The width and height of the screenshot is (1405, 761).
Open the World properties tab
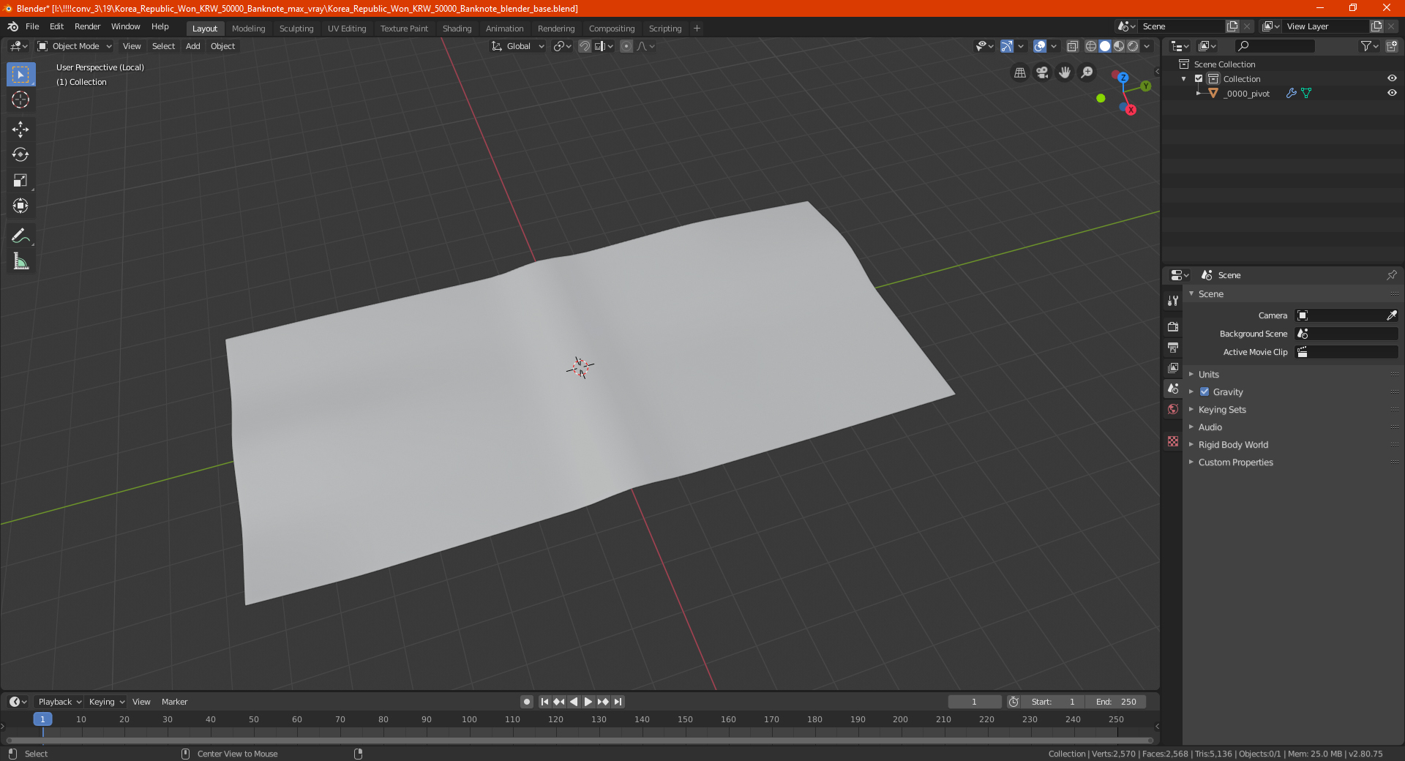pyautogui.click(x=1173, y=409)
